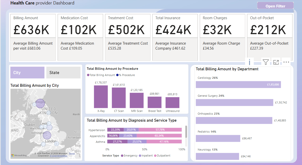Open focus mode with the pop-out icon
The height and width of the screenshot is (165, 302).
tap(276, 62)
